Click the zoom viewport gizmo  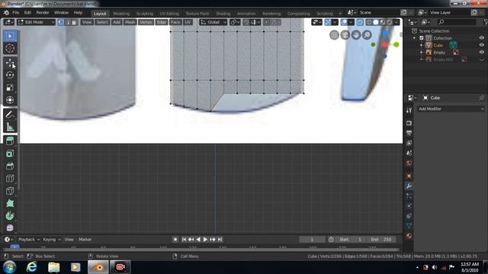click(368, 35)
